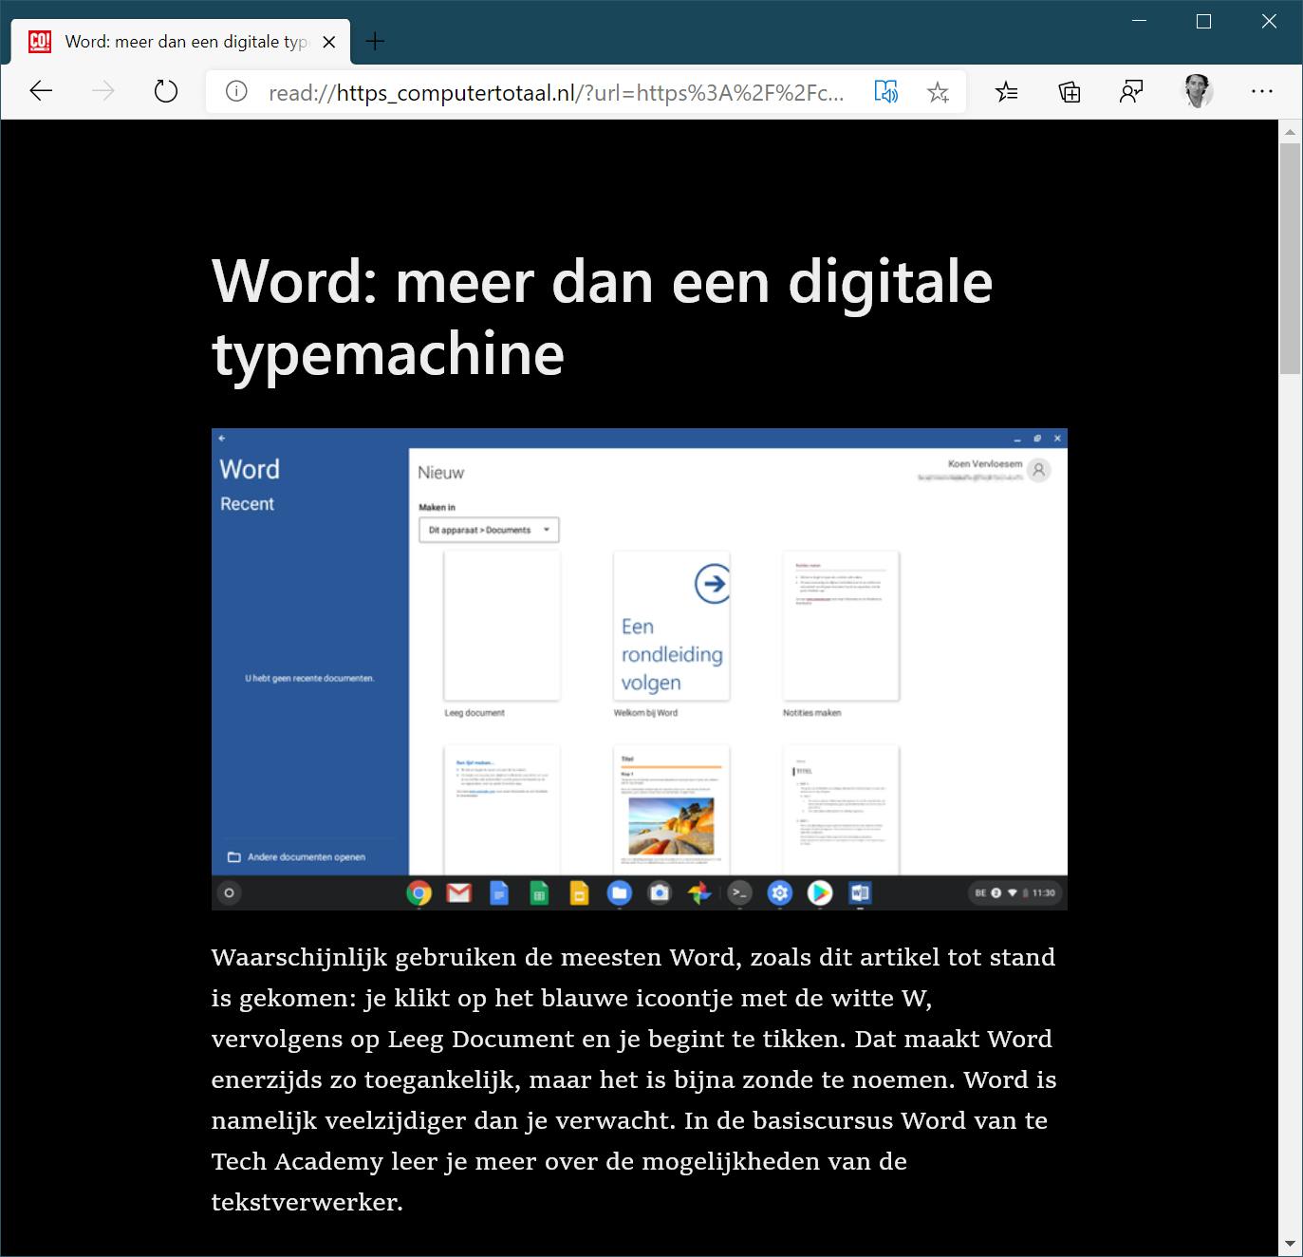Viewport: 1303px width, 1257px height.
Task: Click the paragraph starting with 'Waarschijnlijk gebruiken'
Action: pyautogui.click(x=634, y=1079)
